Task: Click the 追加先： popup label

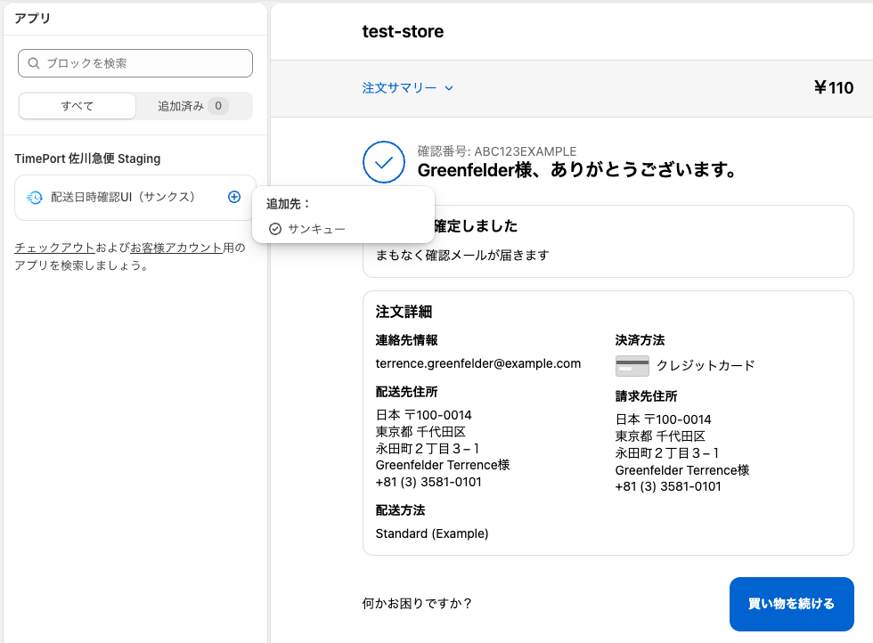Action: [288, 204]
